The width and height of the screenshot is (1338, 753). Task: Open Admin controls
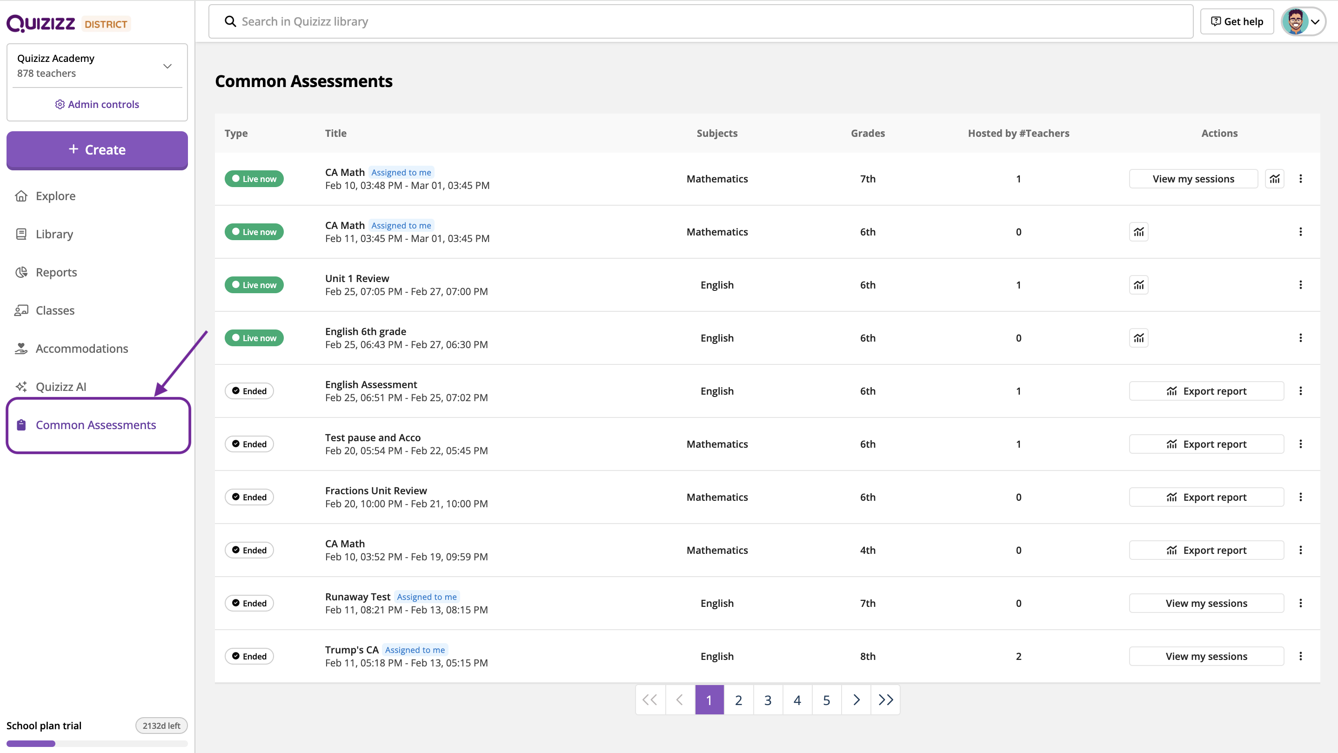[97, 104]
